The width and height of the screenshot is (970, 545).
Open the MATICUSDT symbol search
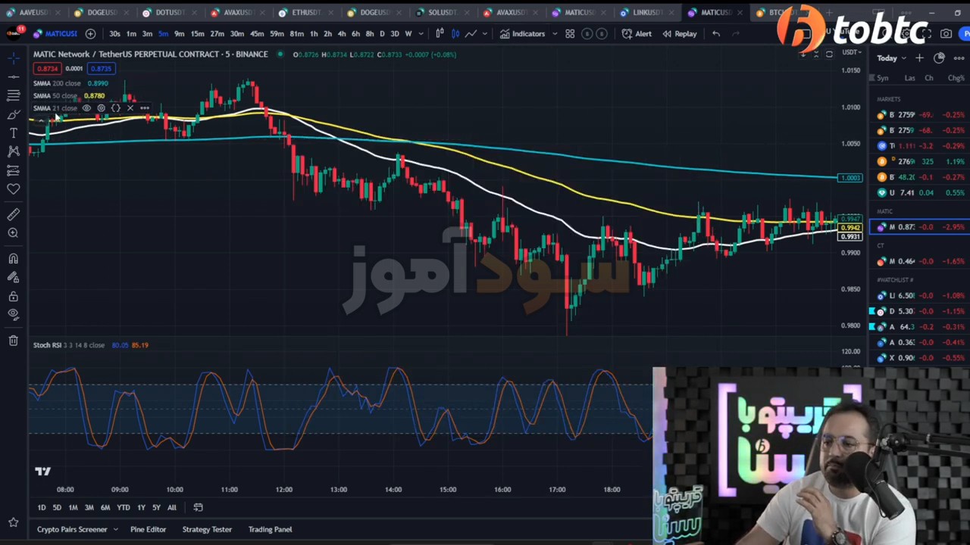[55, 33]
